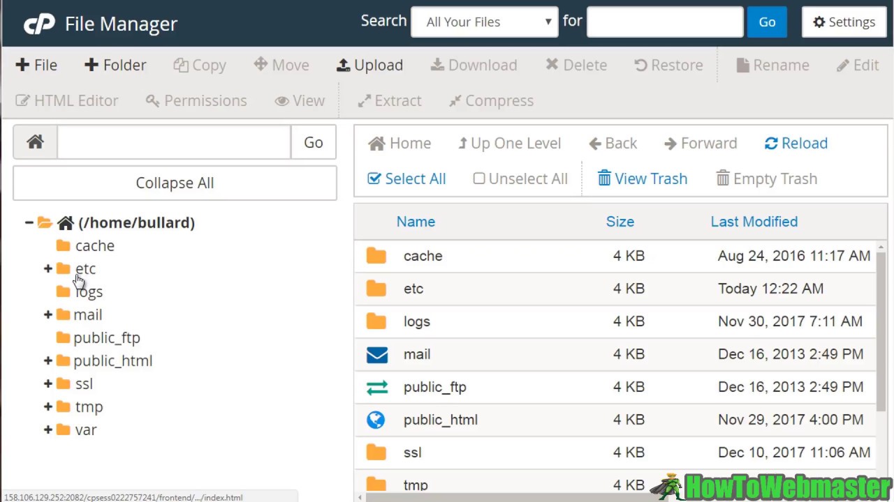Click the Delete toolbar item
Screen dimensions: 894x502
click(x=576, y=65)
